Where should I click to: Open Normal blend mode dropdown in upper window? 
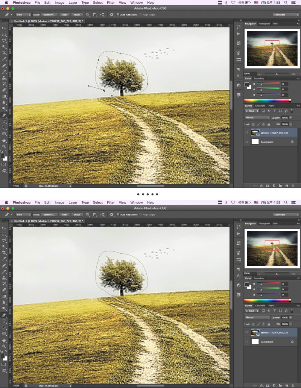(257, 117)
